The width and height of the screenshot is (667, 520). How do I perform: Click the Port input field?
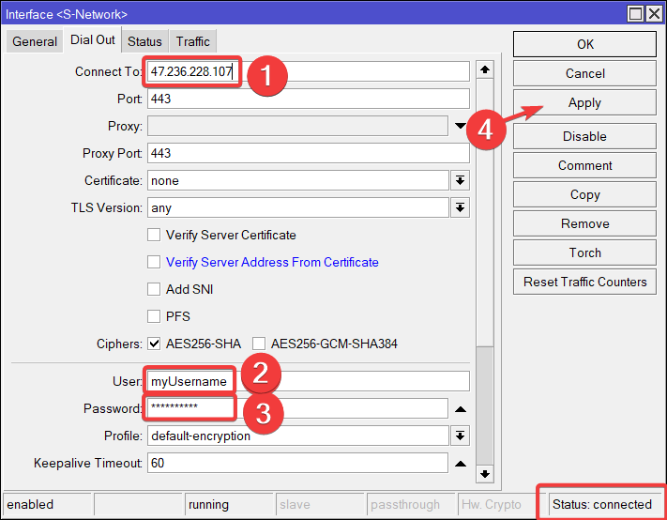[x=309, y=99]
